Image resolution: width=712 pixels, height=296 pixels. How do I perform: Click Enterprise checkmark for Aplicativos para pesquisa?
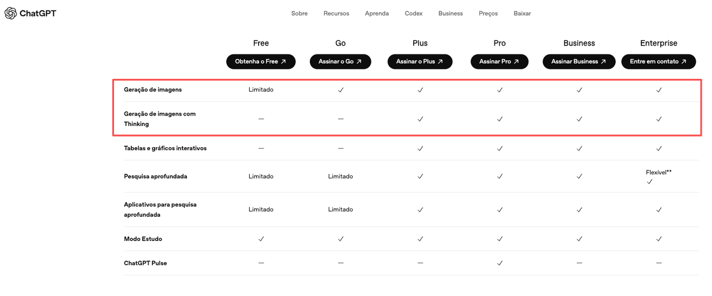tap(659, 209)
